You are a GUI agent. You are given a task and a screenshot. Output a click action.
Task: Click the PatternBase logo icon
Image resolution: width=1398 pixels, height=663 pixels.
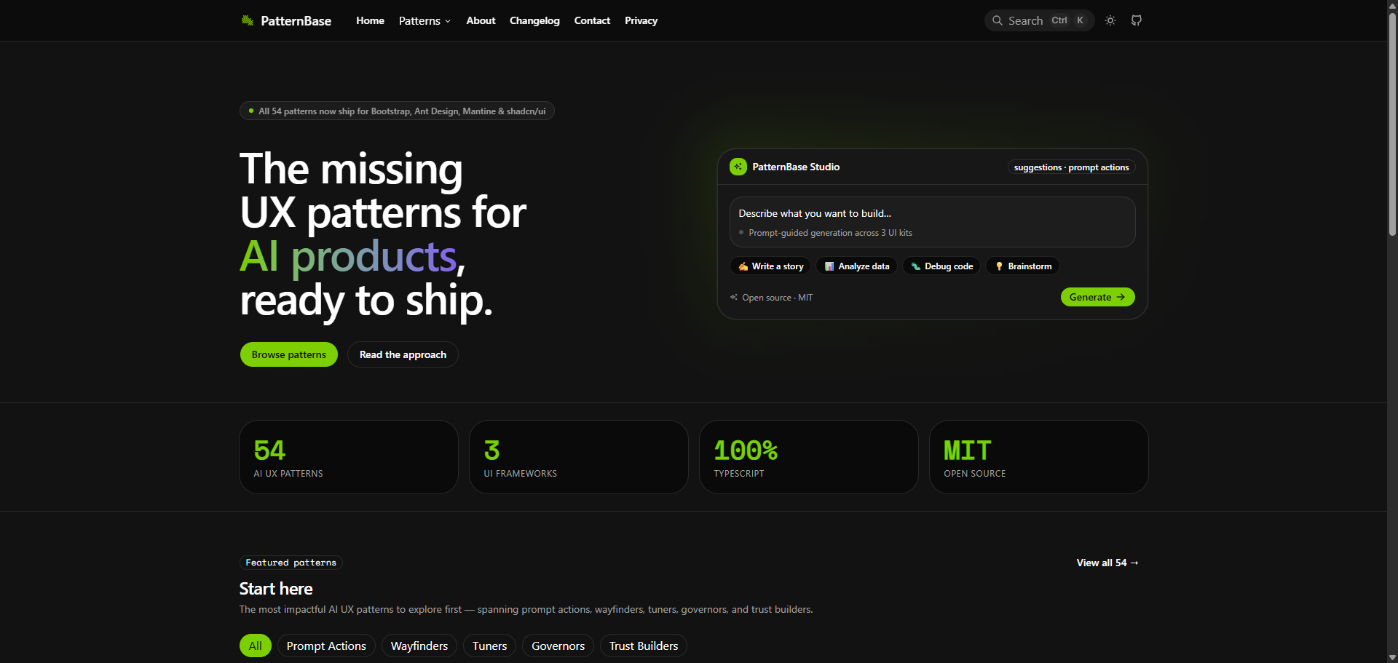pos(248,20)
